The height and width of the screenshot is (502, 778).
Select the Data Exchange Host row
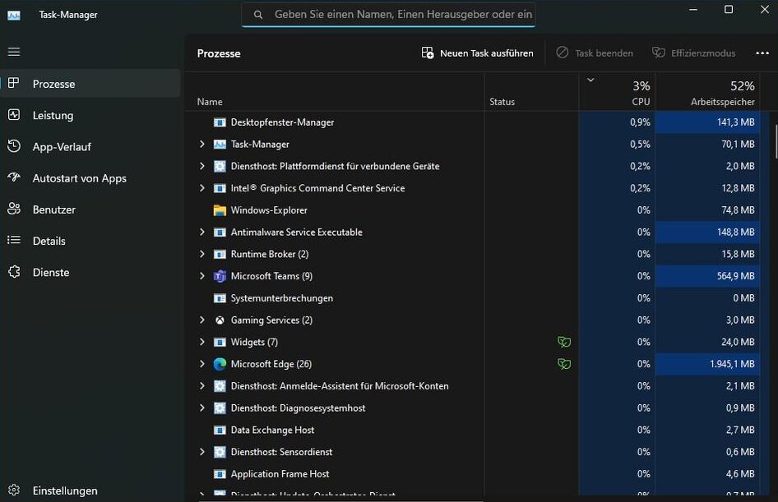477,430
